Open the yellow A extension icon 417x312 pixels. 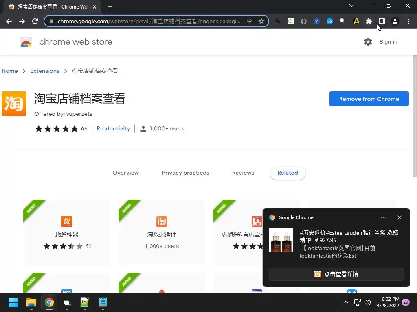click(x=356, y=21)
